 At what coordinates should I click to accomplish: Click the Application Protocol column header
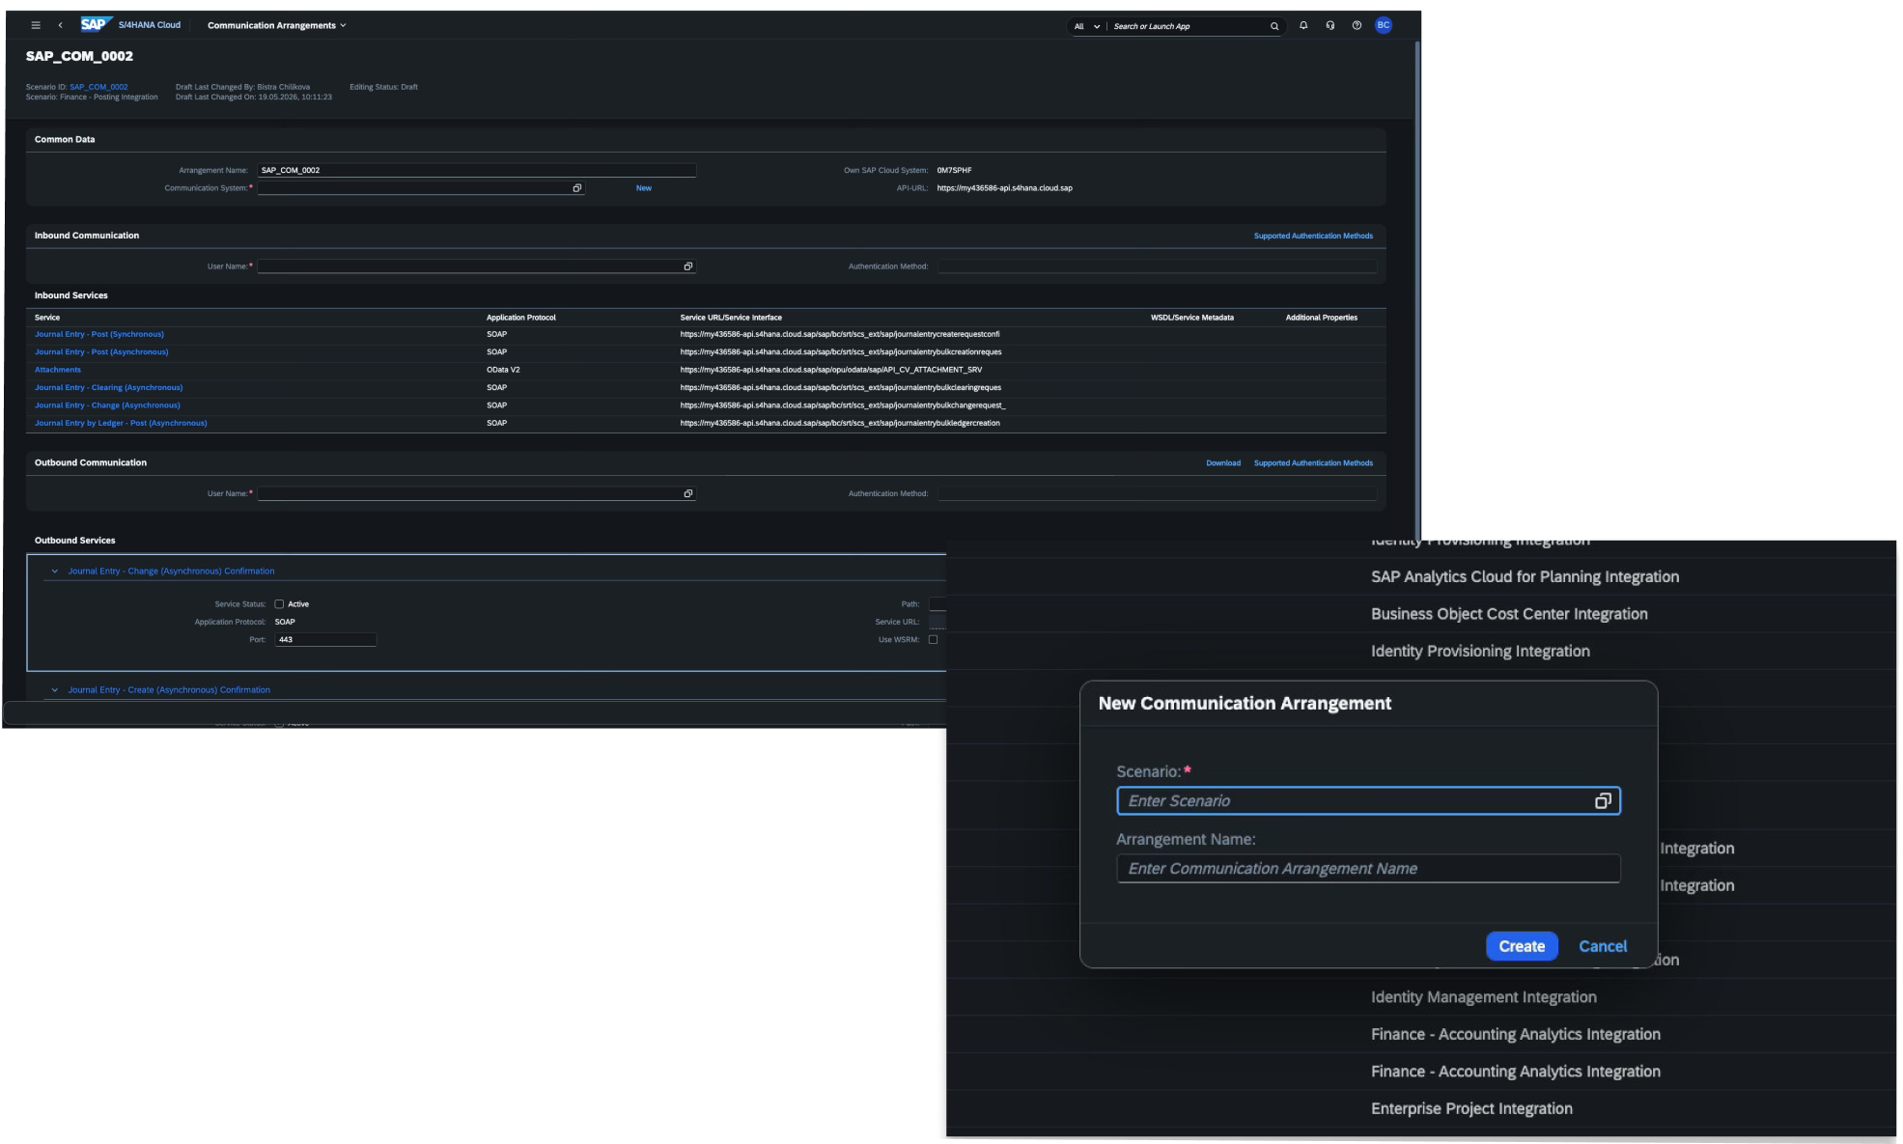pyautogui.click(x=521, y=318)
